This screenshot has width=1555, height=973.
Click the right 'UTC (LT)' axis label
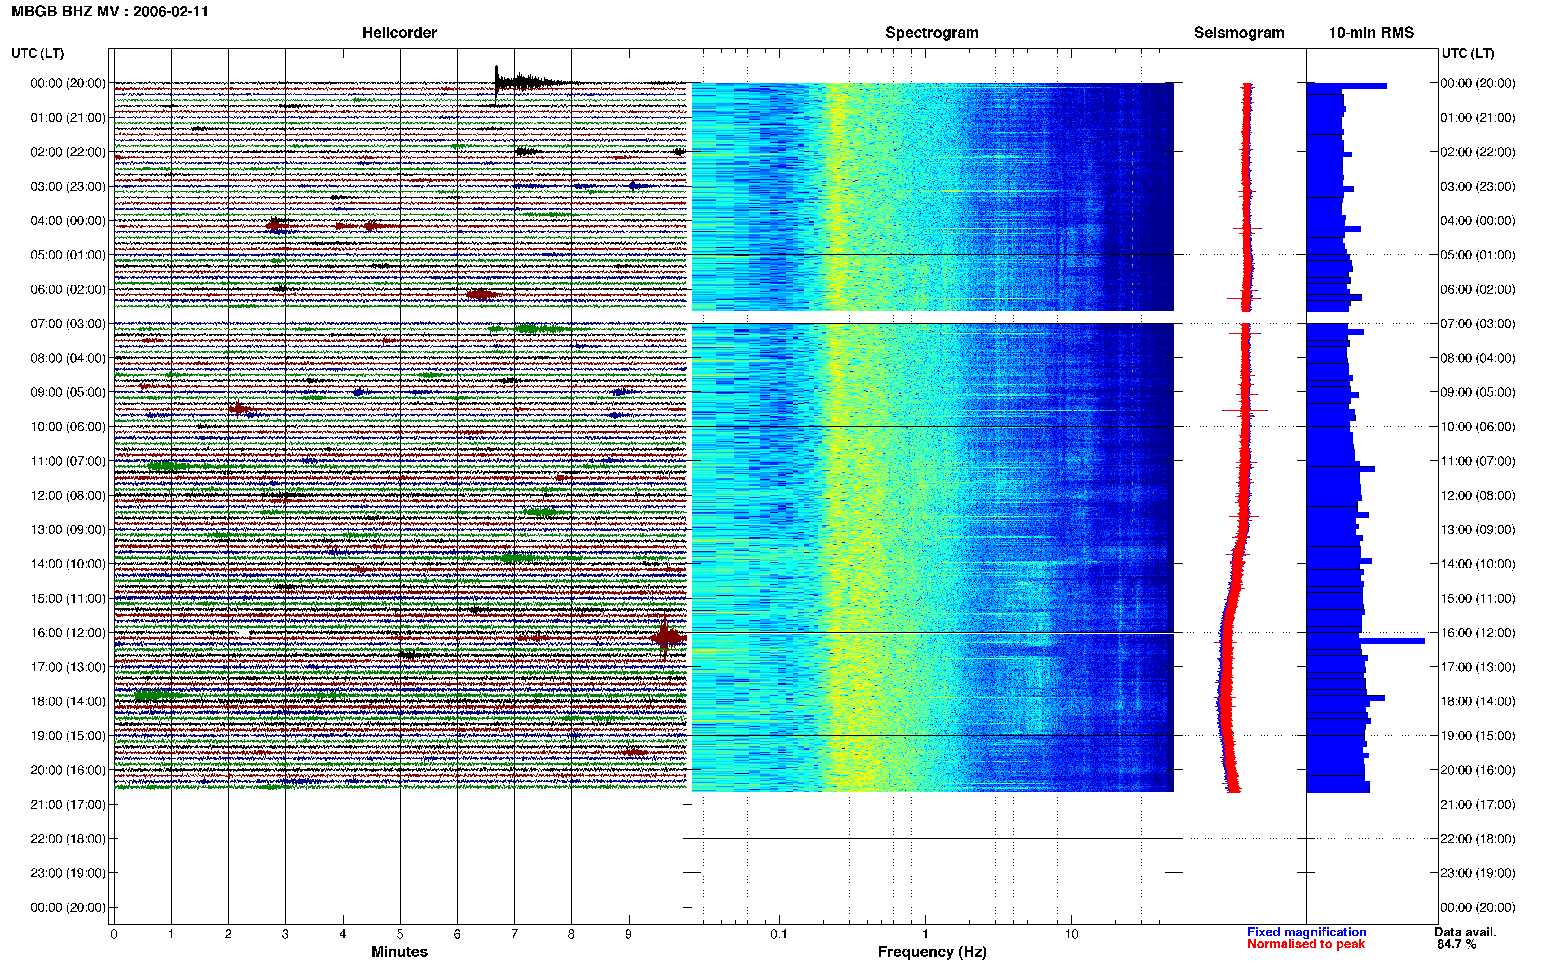click(1468, 53)
